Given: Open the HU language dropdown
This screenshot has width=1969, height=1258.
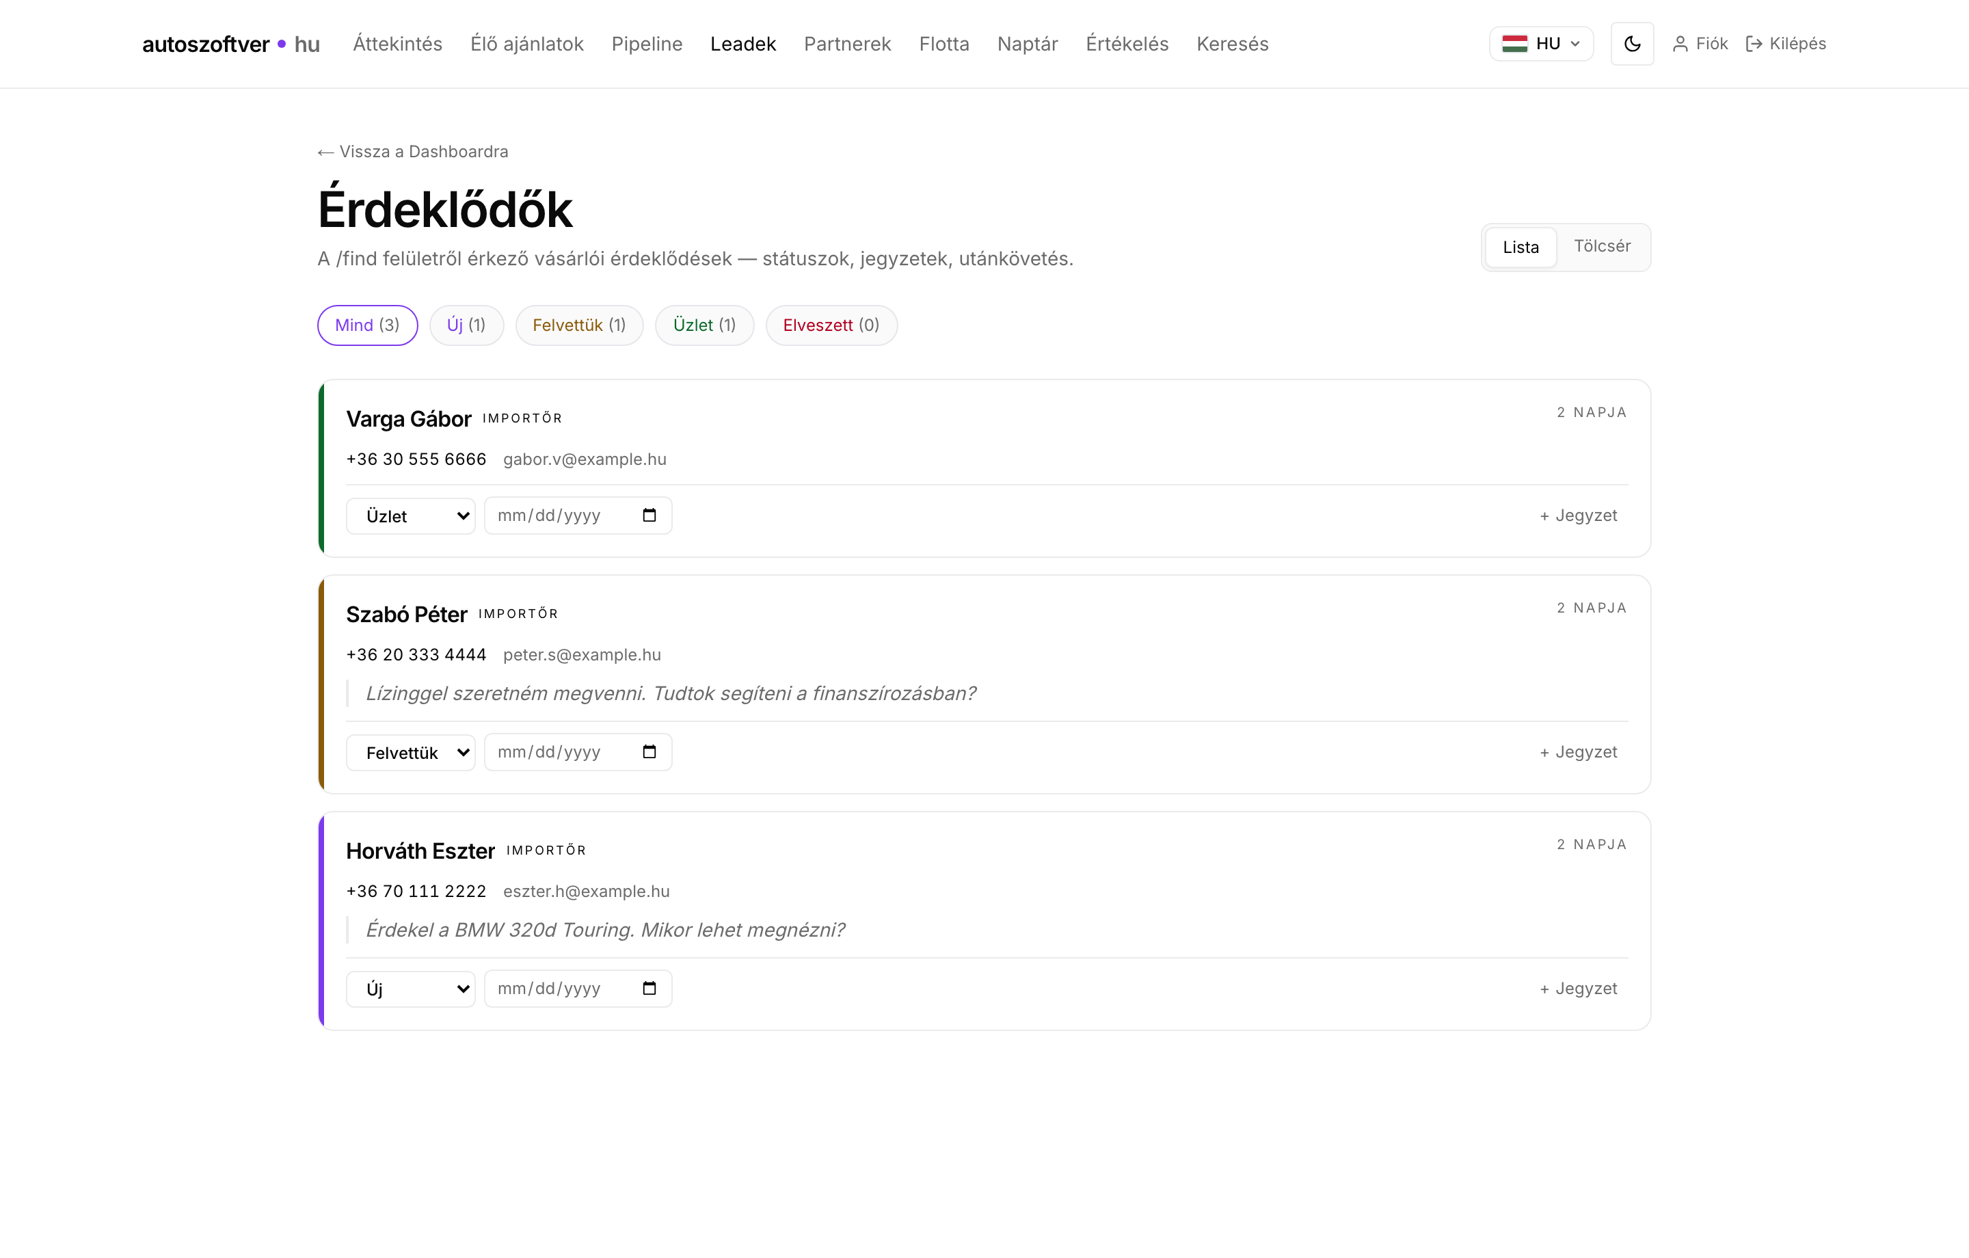Looking at the screenshot, I should pyautogui.click(x=1540, y=43).
